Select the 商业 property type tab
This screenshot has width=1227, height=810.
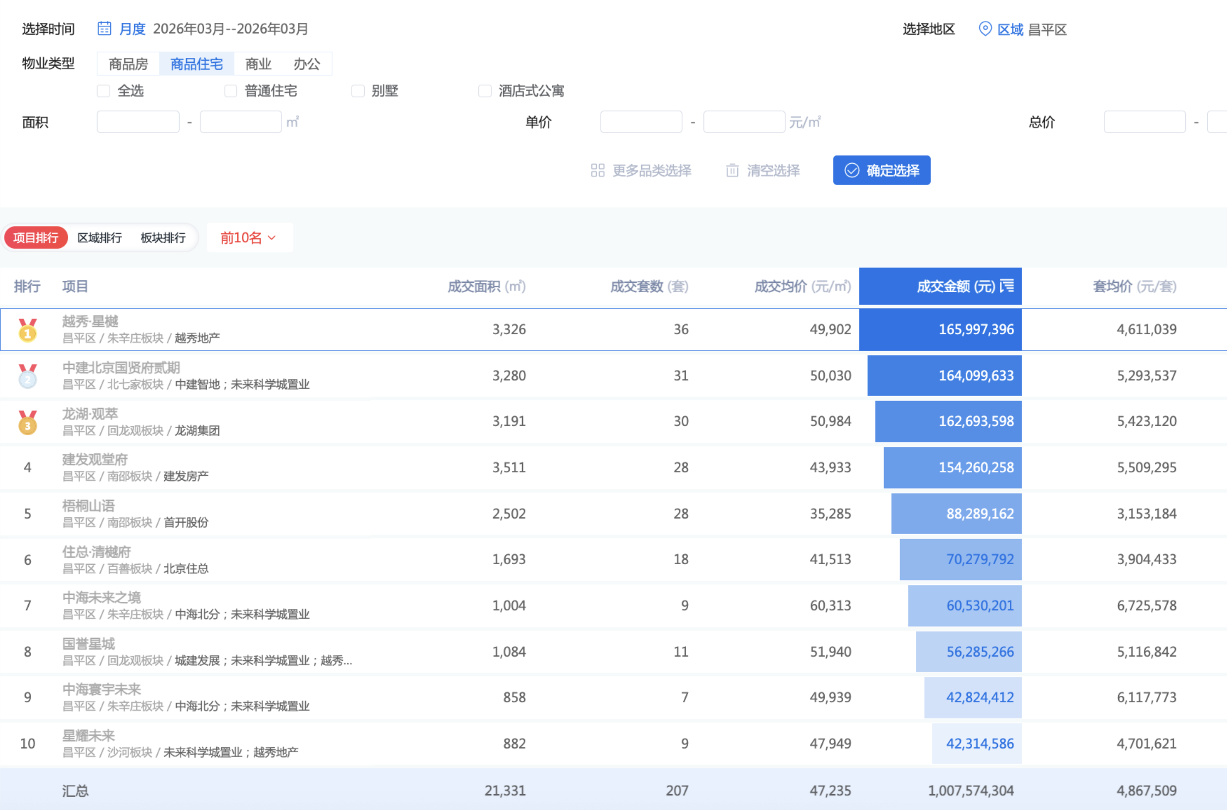click(258, 64)
